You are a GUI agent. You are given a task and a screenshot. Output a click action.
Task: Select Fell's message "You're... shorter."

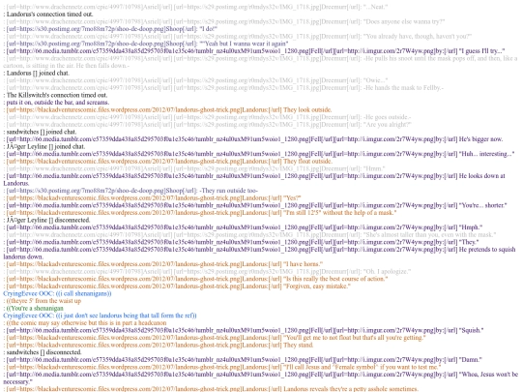click(482, 205)
